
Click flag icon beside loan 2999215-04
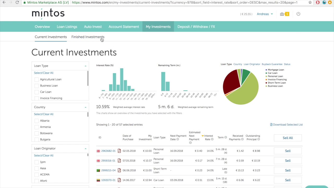tap(98, 171)
